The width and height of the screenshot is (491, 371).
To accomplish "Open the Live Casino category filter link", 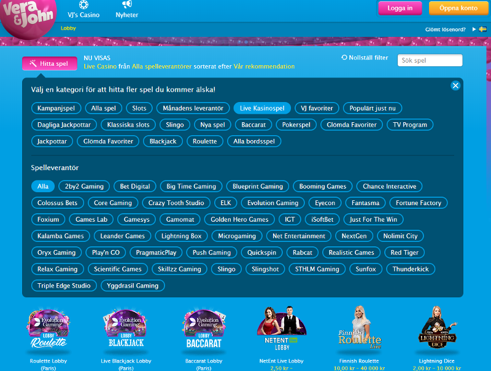I will tap(100, 66).
